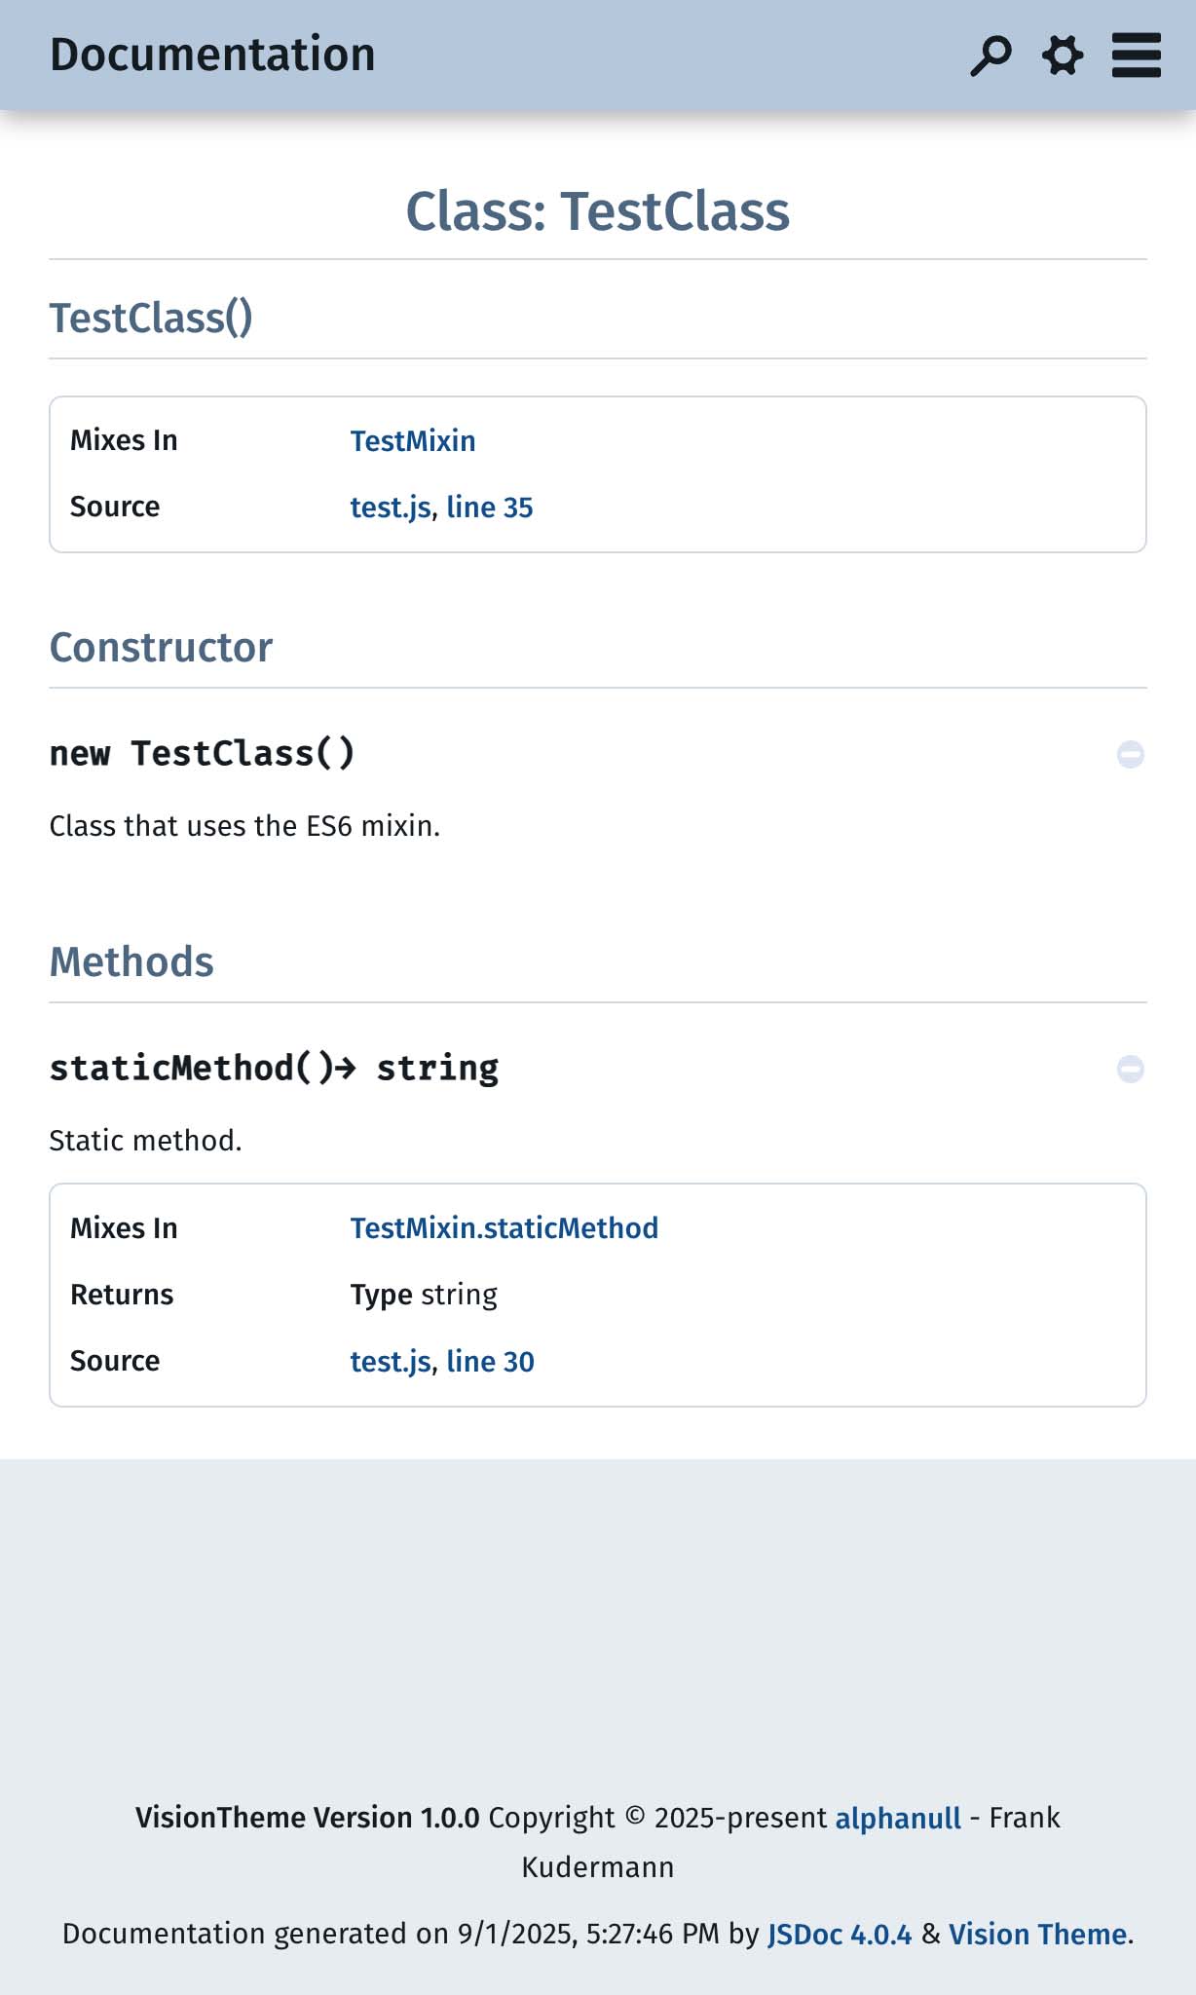
Task: Open test.js source link for staticMethod
Action: point(390,1362)
